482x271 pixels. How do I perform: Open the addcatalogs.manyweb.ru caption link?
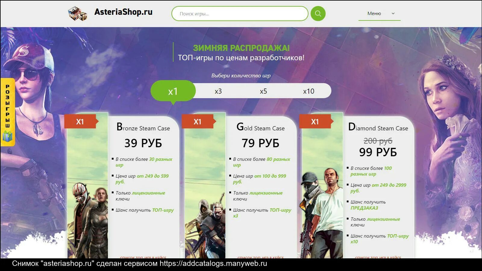coord(213,263)
